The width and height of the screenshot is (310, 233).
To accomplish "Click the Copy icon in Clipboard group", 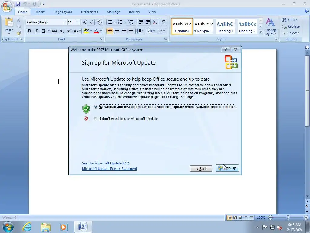I will [18, 26].
